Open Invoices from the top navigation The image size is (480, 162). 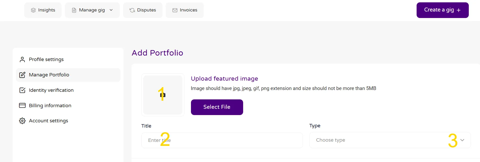185,10
